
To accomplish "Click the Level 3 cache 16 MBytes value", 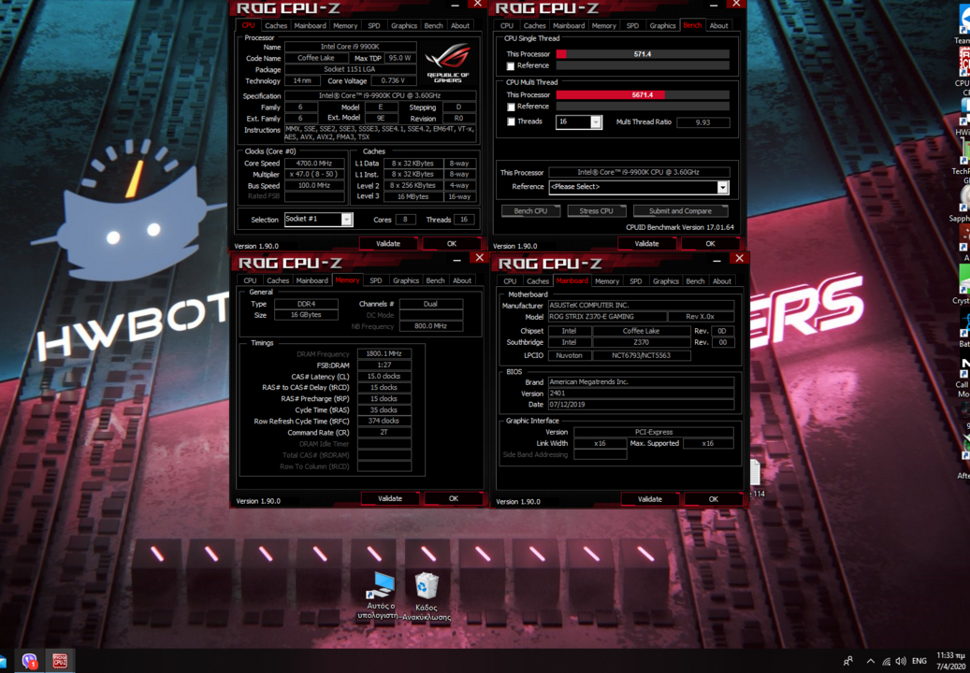I will pyautogui.click(x=413, y=196).
